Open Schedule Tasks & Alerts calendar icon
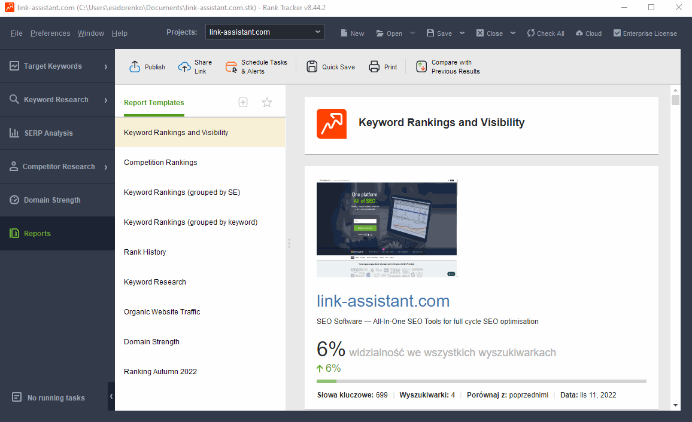This screenshot has width=692, height=422. (x=231, y=67)
